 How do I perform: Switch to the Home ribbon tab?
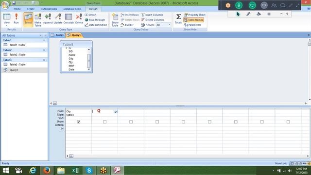[x=17, y=9]
